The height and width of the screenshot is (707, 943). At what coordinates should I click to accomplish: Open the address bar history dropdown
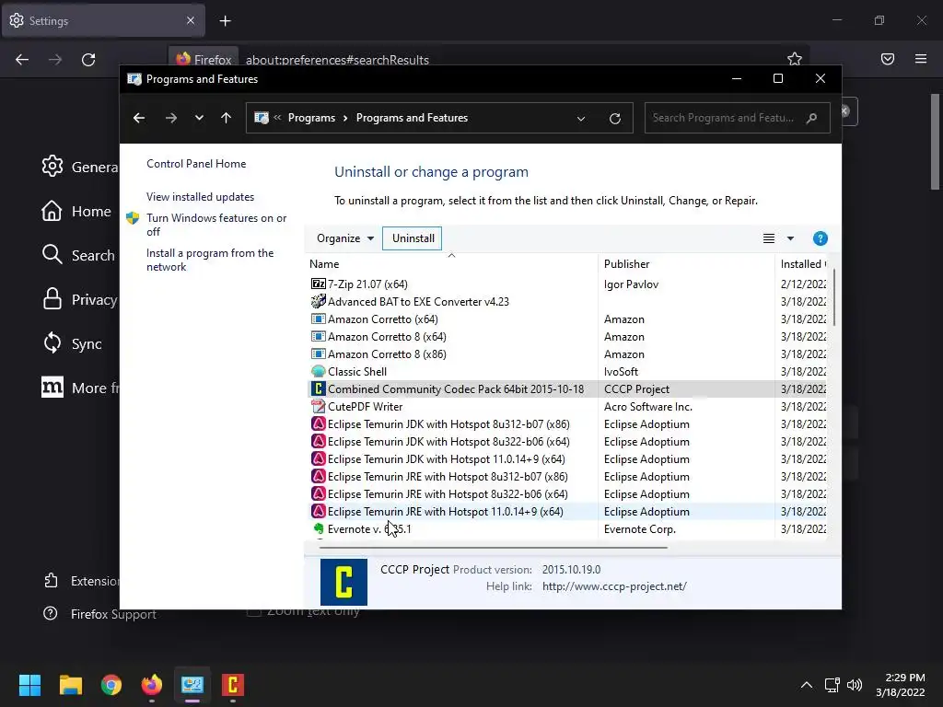(580, 119)
